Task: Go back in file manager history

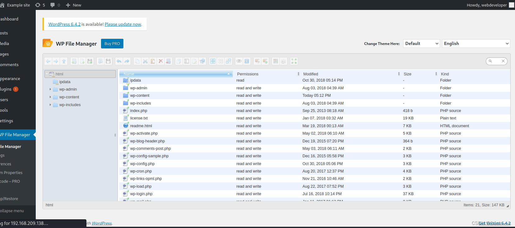Action: tap(48, 61)
